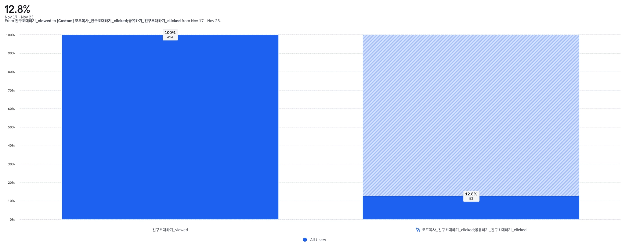Click the 53 count under 12.8% label
625x248 pixels.
pos(471,199)
